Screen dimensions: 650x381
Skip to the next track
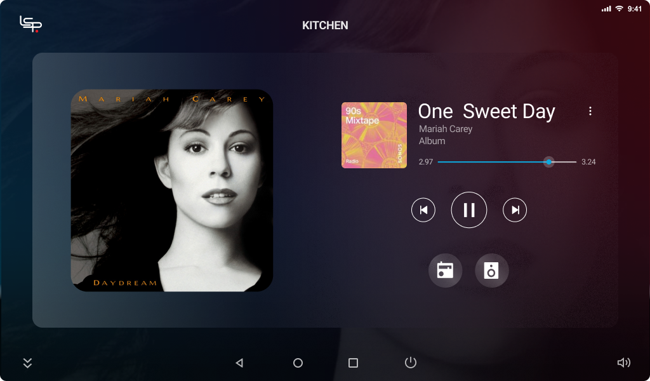tap(515, 210)
